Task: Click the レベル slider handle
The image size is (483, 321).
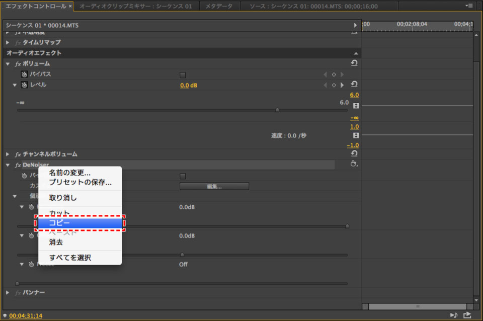Action: tap(277, 110)
